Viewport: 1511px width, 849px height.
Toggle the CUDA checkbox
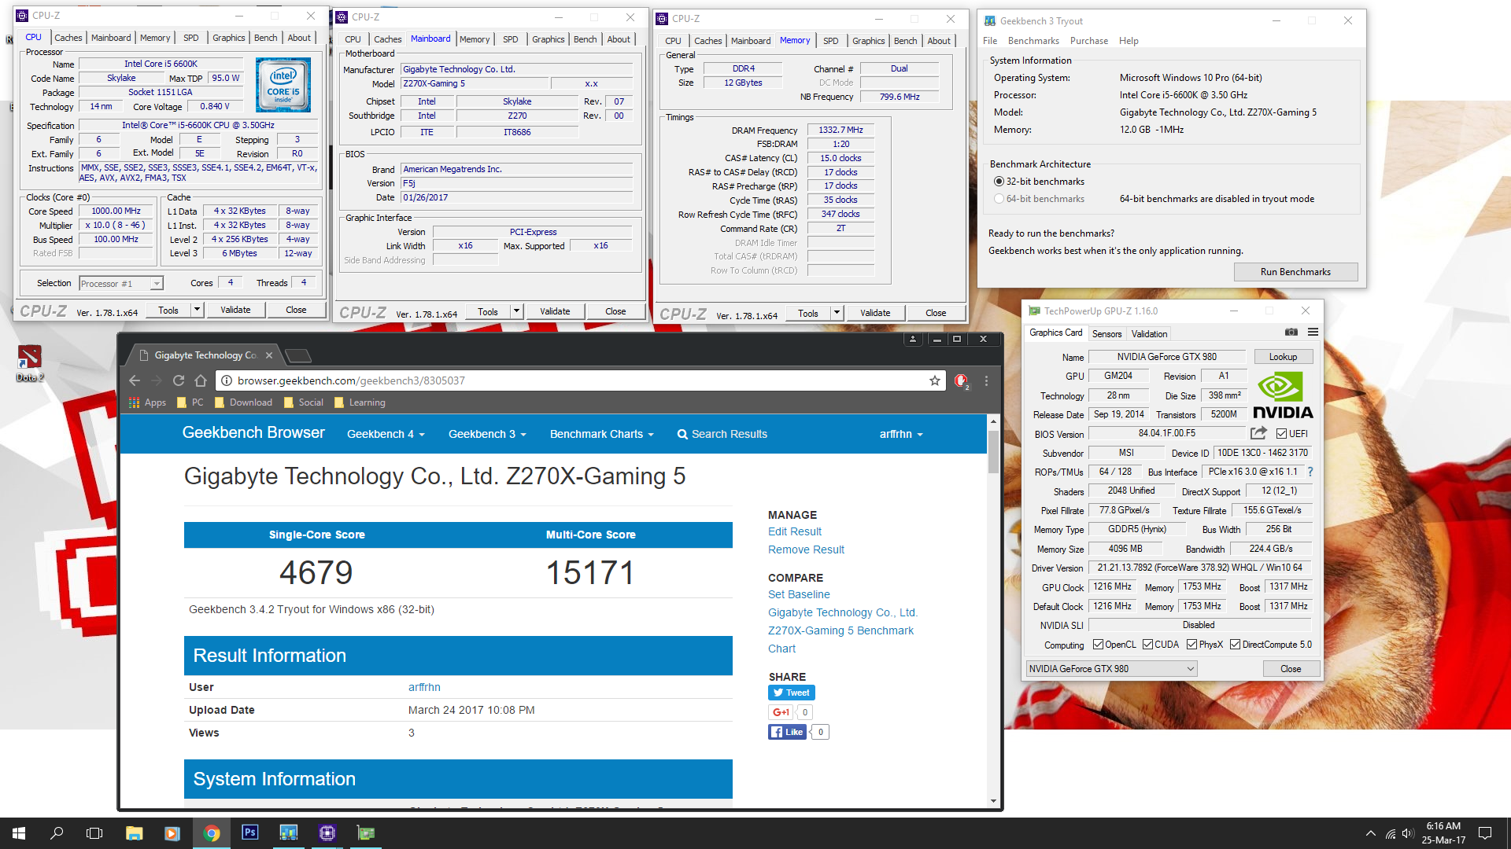click(1147, 645)
